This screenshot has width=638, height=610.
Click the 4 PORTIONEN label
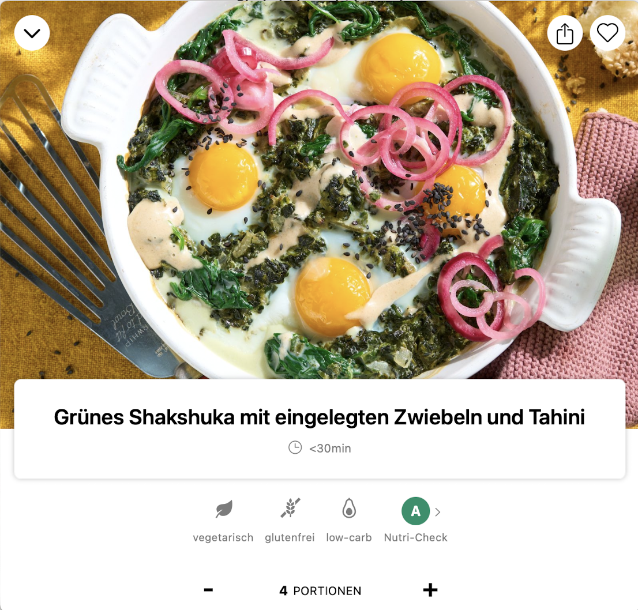pyautogui.click(x=320, y=590)
